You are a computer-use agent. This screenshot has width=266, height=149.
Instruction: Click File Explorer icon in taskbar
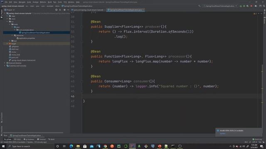pos(78,146)
